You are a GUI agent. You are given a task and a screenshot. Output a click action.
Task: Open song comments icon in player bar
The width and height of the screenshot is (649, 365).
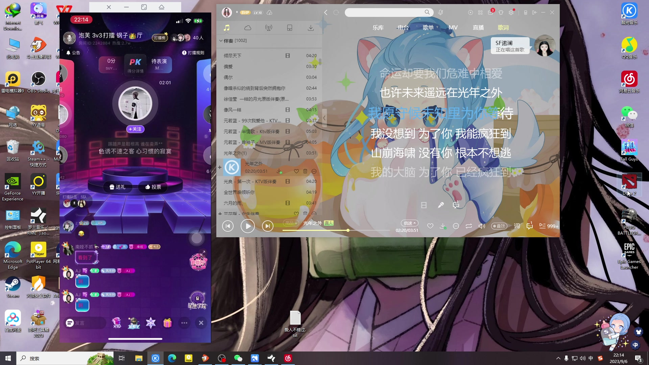tap(530, 226)
